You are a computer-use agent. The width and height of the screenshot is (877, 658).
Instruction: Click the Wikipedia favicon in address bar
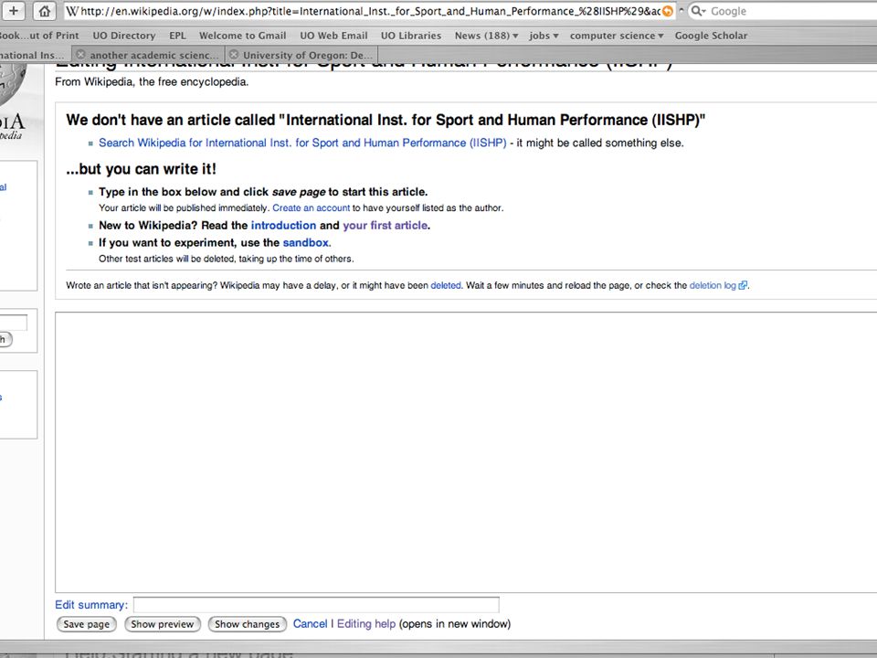coord(72,11)
